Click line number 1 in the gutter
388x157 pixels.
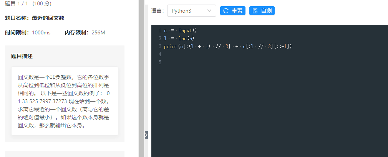159,30
